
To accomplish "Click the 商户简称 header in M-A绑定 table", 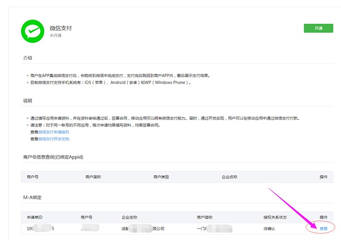I will coord(205,217).
